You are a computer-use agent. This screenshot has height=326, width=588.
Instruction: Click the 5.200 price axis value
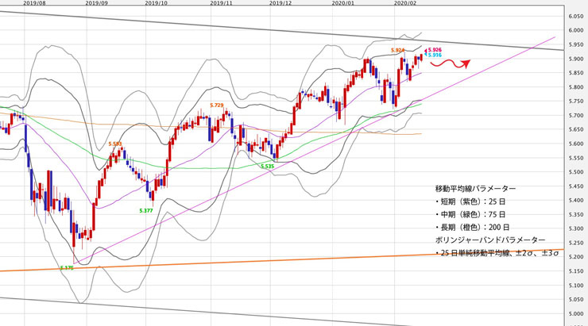(575, 257)
